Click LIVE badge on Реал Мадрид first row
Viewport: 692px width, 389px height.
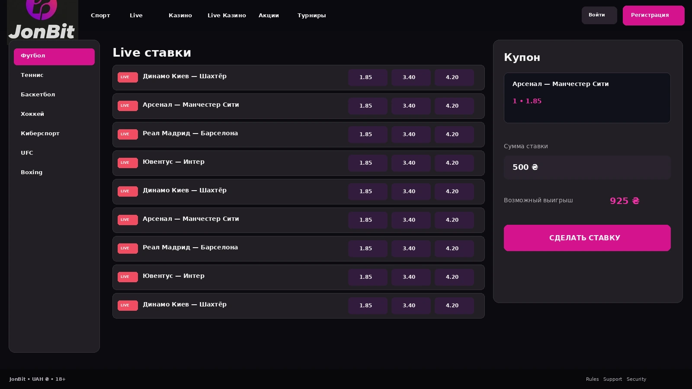coord(128,134)
